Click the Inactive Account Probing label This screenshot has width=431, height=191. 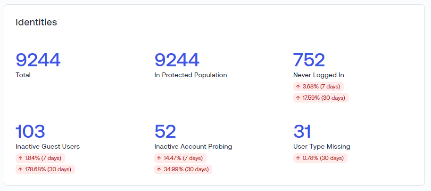tap(193, 146)
